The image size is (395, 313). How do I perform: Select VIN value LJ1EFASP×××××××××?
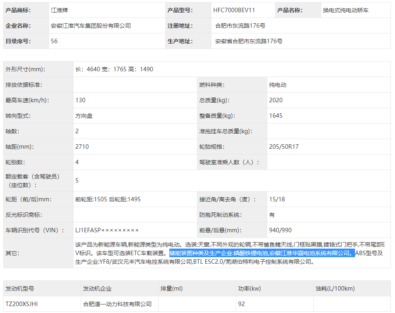(x=107, y=230)
